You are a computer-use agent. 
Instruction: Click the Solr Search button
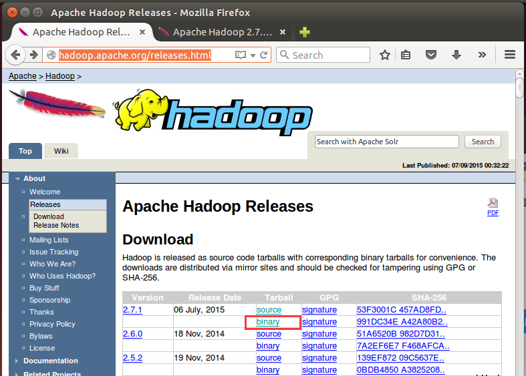tap(483, 142)
